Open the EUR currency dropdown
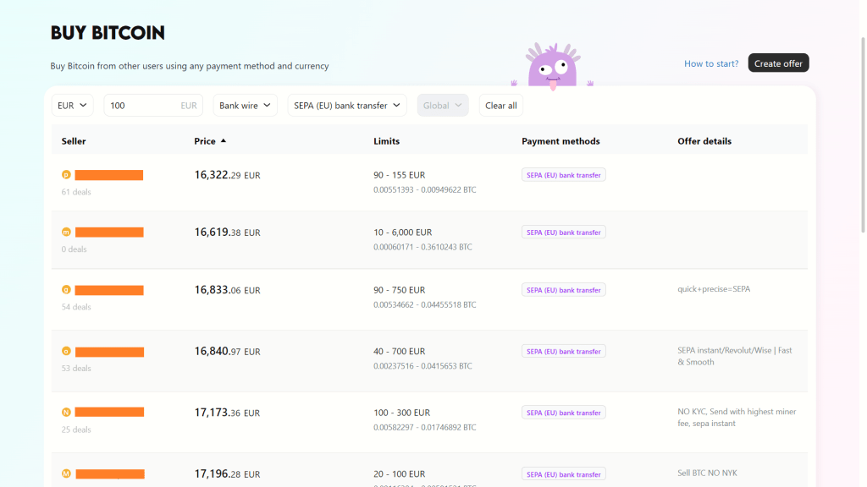867x487 pixels. pos(72,106)
